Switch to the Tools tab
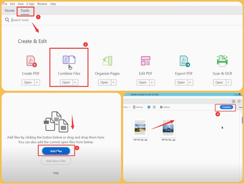The height and width of the screenshot is (184, 244). pos(25,11)
